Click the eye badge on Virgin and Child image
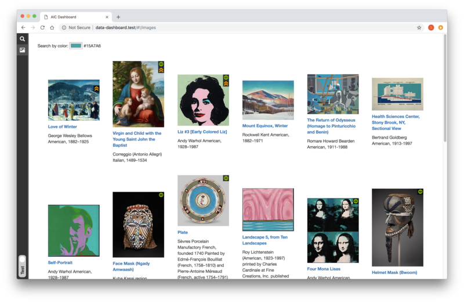Image resolution: width=464 pixels, height=303 pixels. (161, 64)
